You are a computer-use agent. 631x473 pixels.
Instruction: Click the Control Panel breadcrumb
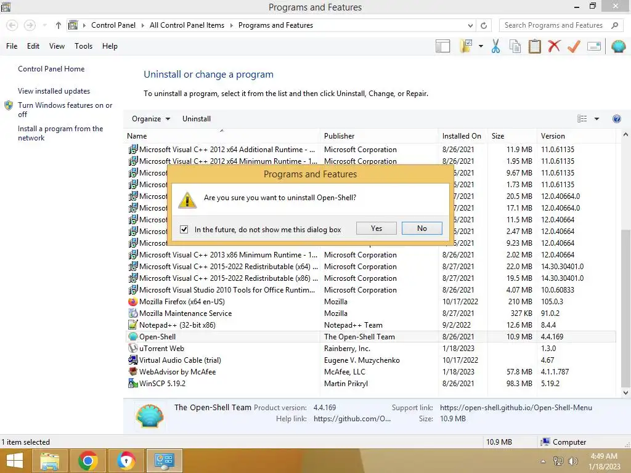113,25
